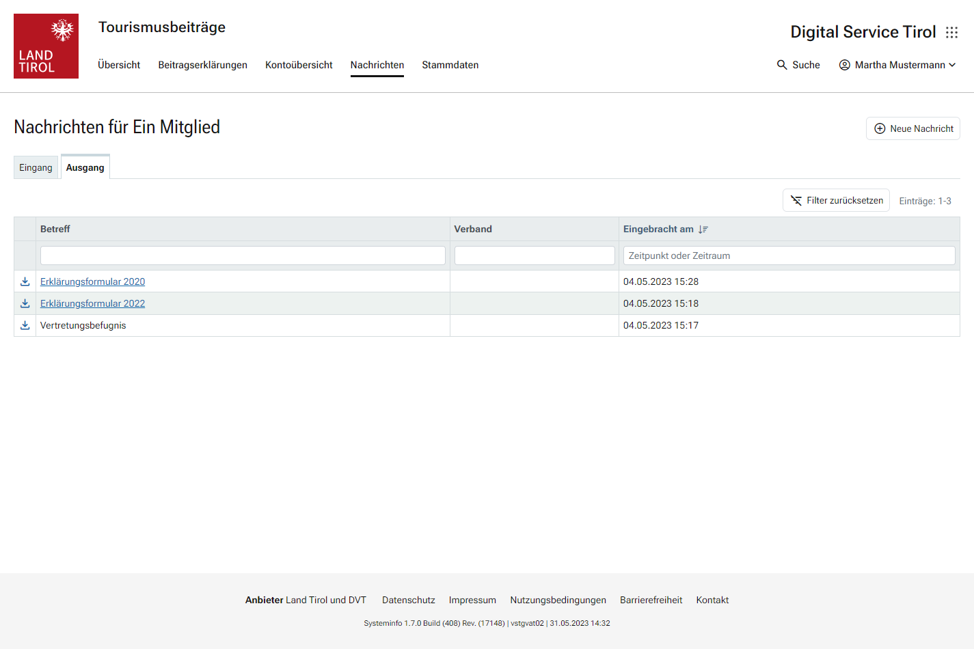The width and height of the screenshot is (974, 649).
Task: Focus the Betreff filter field
Action: [243, 256]
